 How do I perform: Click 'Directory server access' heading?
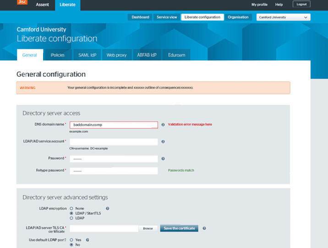tap(51, 113)
